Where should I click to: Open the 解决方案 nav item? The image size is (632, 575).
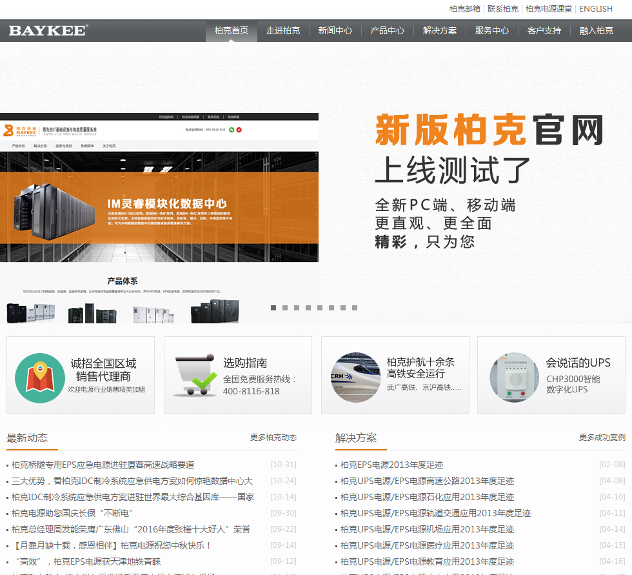tap(440, 30)
